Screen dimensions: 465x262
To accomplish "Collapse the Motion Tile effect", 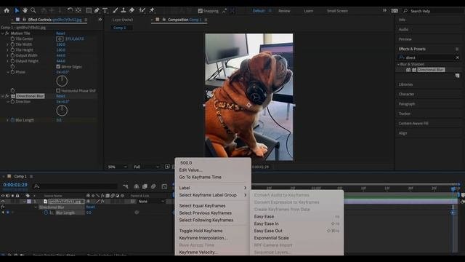I will [3, 33].
